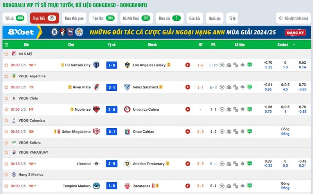Play live stream for River Plate match

click(188, 87)
